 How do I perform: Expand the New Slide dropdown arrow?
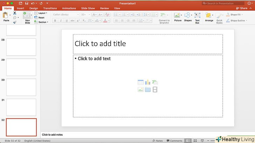[32, 15]
